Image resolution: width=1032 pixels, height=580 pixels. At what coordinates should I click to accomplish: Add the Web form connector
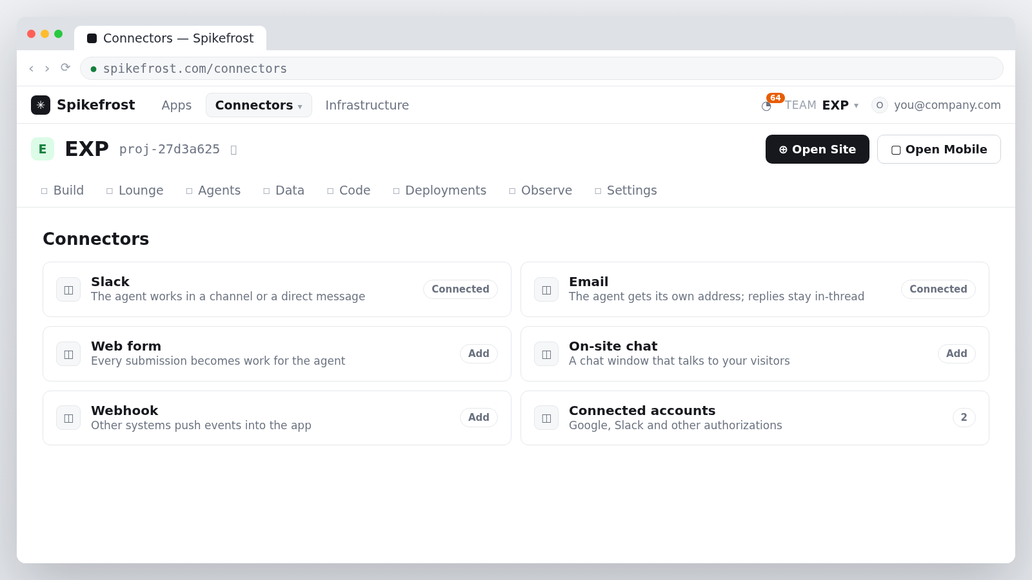coord(479,354)
